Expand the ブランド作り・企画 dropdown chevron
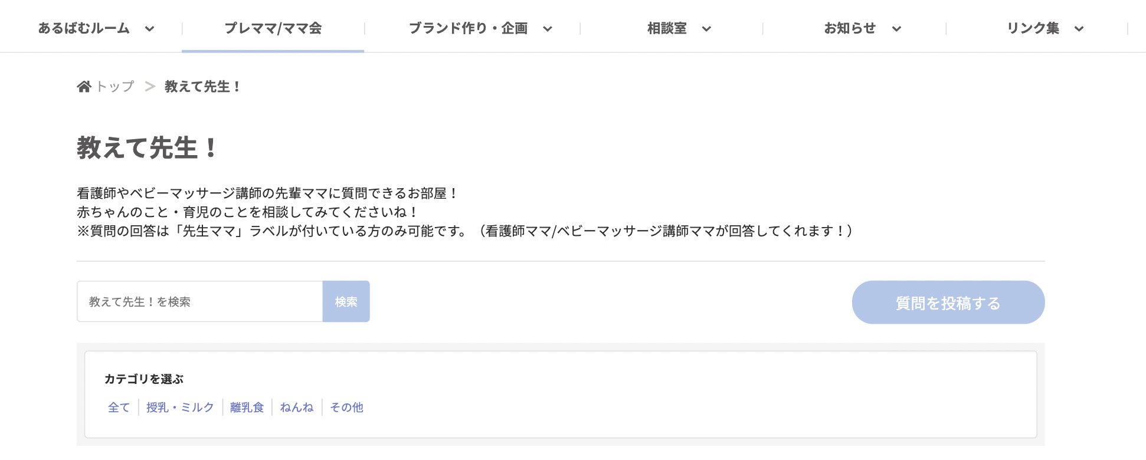 point(548,29)
